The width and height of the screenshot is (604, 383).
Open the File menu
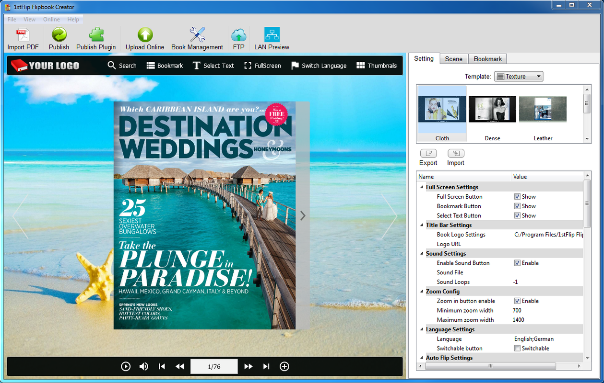(12, 20)
